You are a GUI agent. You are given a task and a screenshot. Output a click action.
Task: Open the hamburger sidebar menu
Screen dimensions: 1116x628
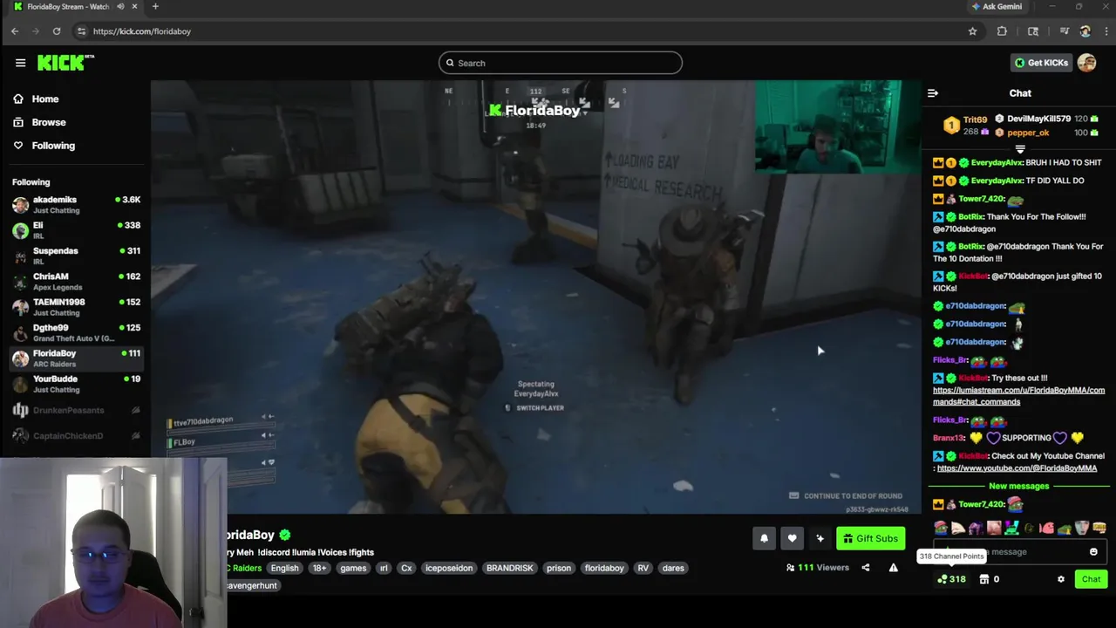20,63
